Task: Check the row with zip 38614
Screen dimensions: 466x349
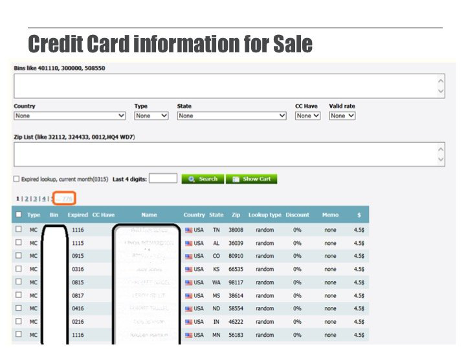Action: (x=18, y=295)
